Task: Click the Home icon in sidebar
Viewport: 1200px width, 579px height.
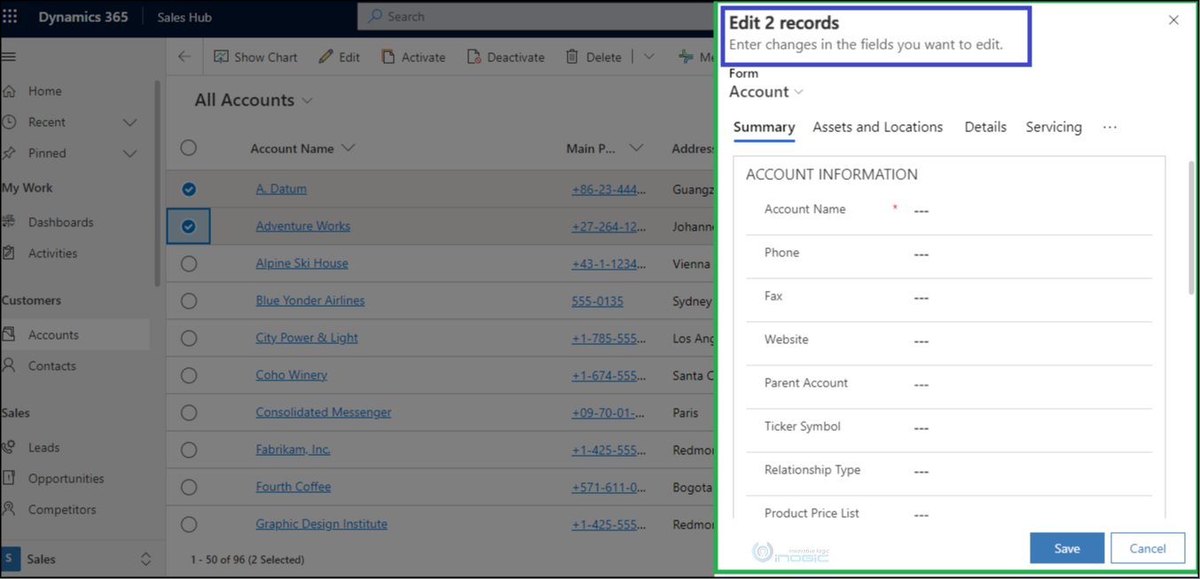Action: 9,90
